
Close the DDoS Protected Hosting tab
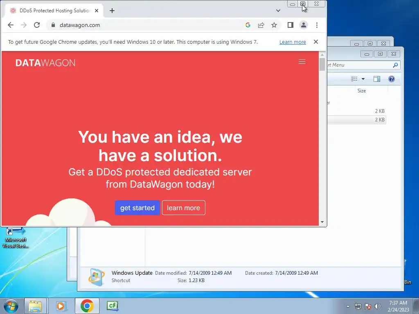(97, 11)
